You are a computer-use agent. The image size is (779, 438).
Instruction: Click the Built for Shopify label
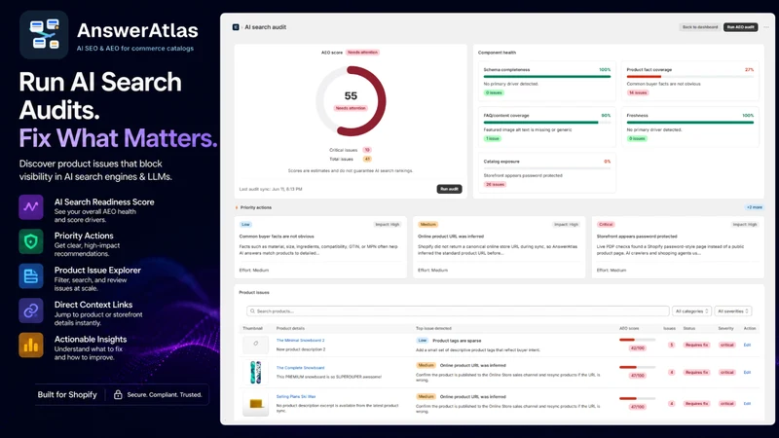click(67, 395)
